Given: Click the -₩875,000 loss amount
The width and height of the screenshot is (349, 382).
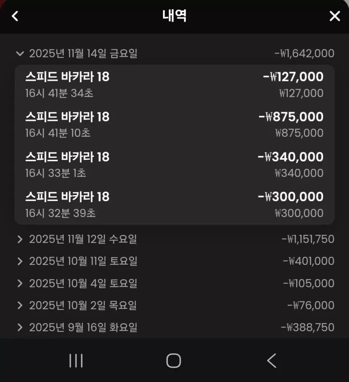Looking at the screenshot, I should tap(291, 117).
